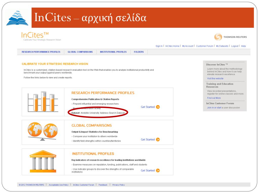Click Get Started for Global Comparisons
This screenshot has width=259, height=194.
(x=148, y=139)
